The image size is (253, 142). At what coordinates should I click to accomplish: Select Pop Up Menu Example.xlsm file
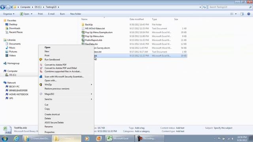(x=99, y=32)
